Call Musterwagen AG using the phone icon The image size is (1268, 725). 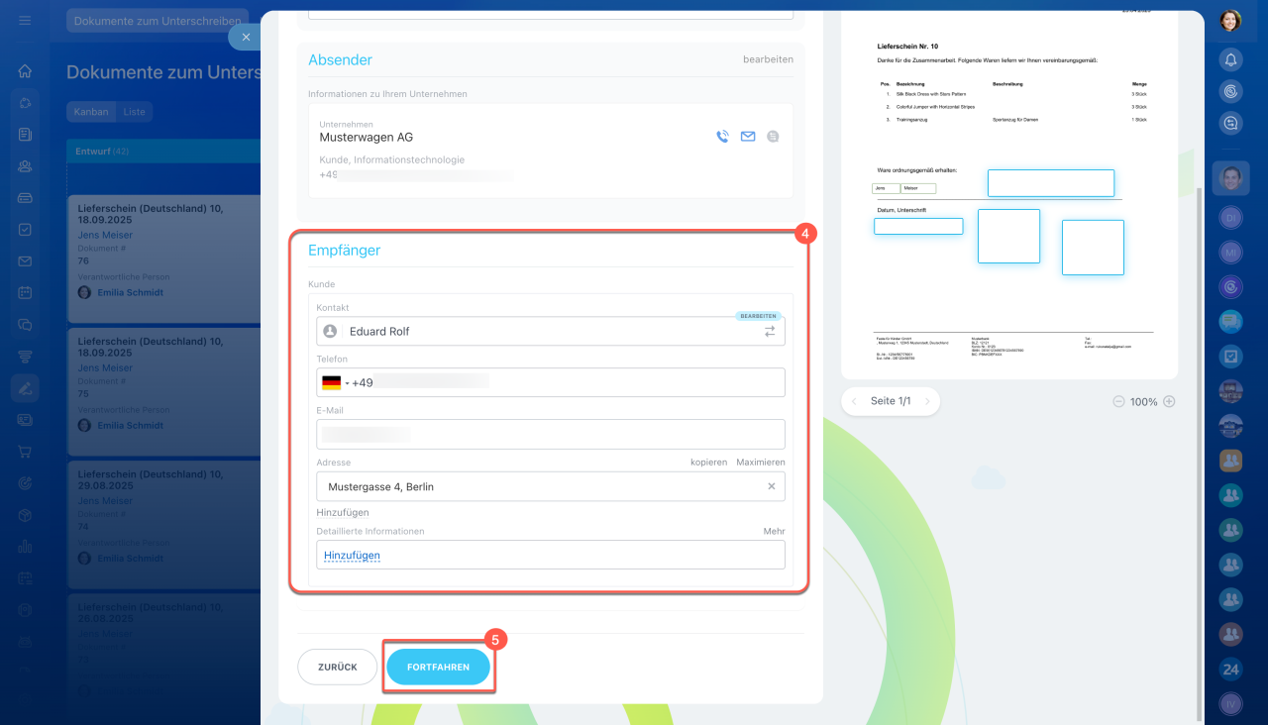pos(722,137)
